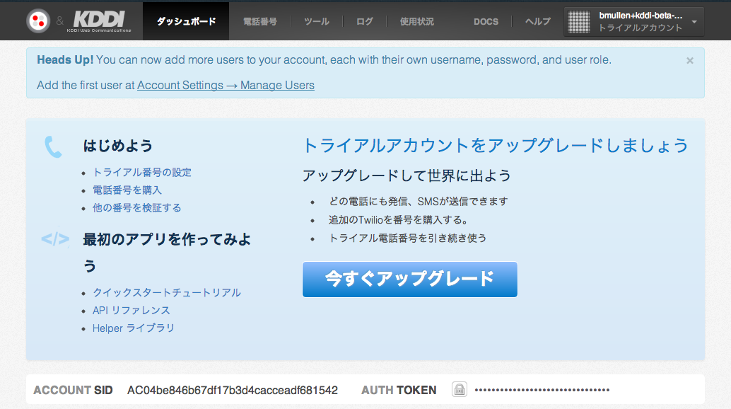Image resolution: width=731 pixels, height=409 pixels.
Task: Reveal Auth Token with lock icon
Action: [x=460, y=389]
